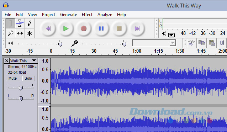Click the Cut scissors icon
This screenshot has height=132, width=227.
click(x=192, y=43)
